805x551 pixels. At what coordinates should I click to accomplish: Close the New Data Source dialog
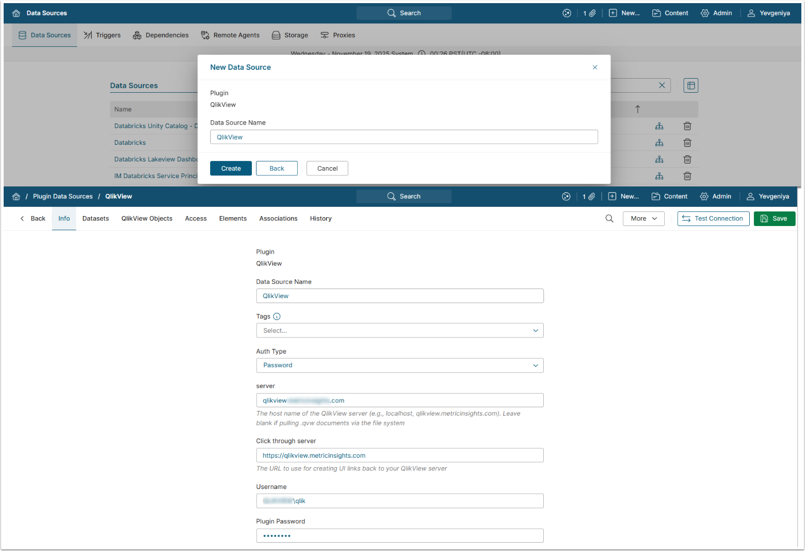pos(595,67)
